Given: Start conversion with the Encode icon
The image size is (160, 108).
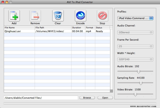Looking at the screenshot, I should pos(81,16).
